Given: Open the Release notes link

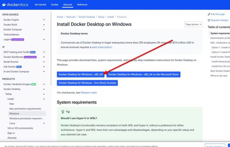Looking at the screenshot, I should click(88, 92).
